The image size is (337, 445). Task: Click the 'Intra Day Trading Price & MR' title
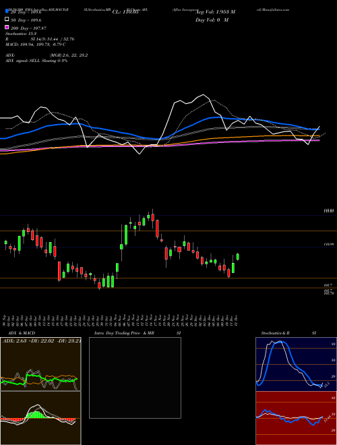[124, 333]
